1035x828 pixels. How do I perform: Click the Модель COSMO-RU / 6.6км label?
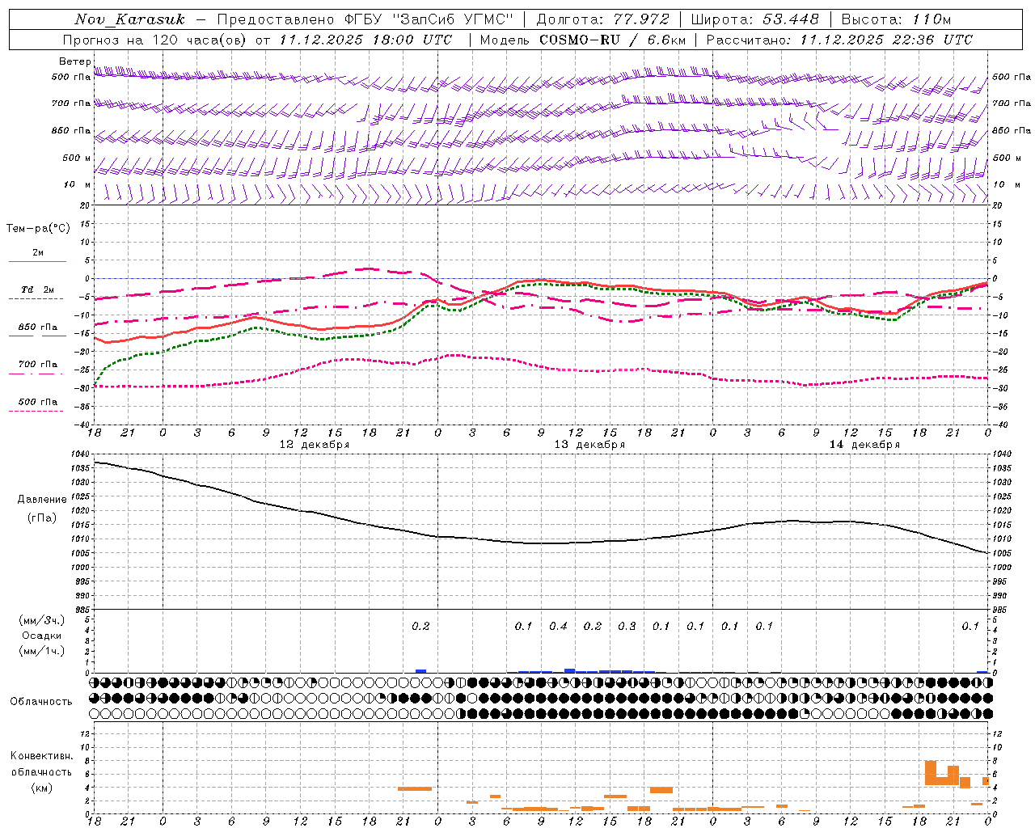(582, 40)
